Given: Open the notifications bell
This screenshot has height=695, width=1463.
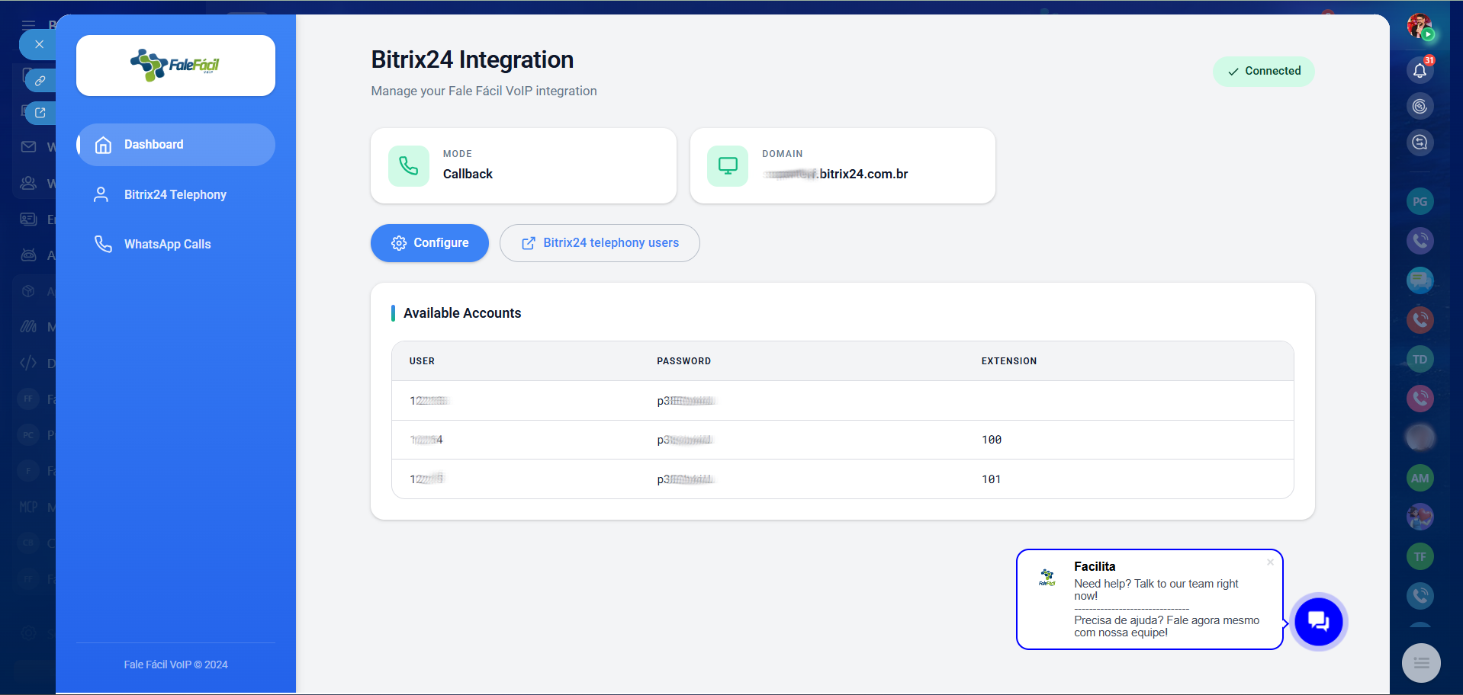Looking at the screenshot, I should tap(1420, 70).
